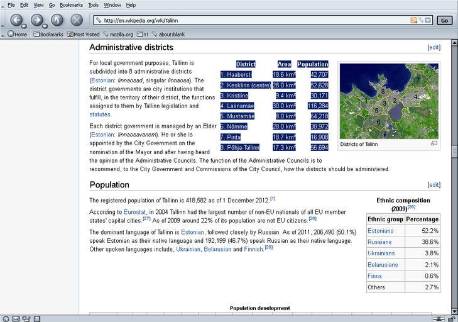This screenshot has width=458, height=322.
Task: Open the View menu
Action: pos(38,5)
